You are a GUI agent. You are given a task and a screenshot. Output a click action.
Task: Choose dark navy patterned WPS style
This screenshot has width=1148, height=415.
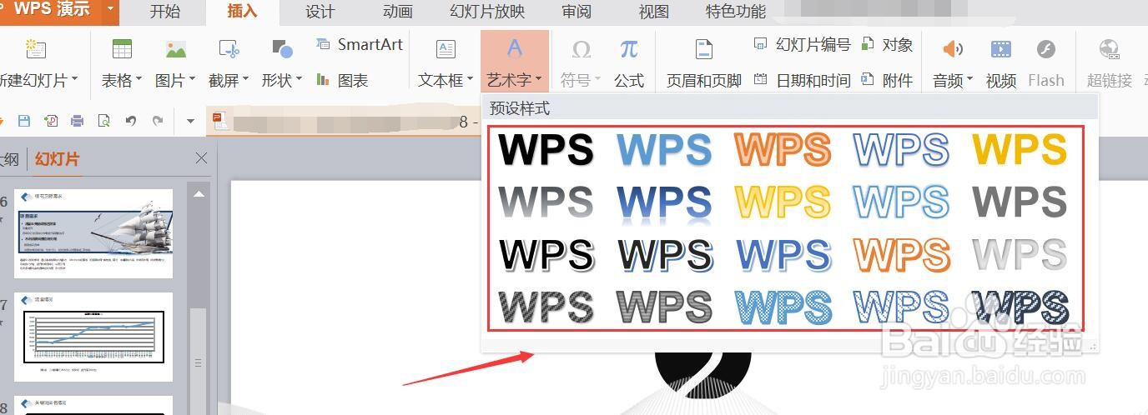tap(1020, 307)
